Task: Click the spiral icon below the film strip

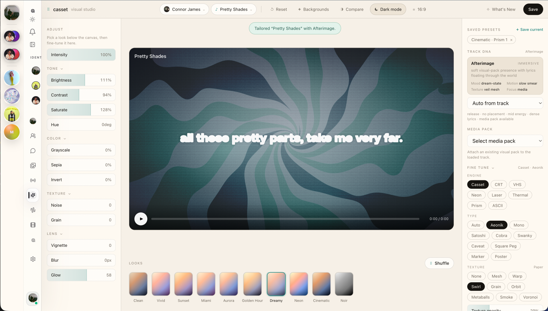Action: (33, 240)
